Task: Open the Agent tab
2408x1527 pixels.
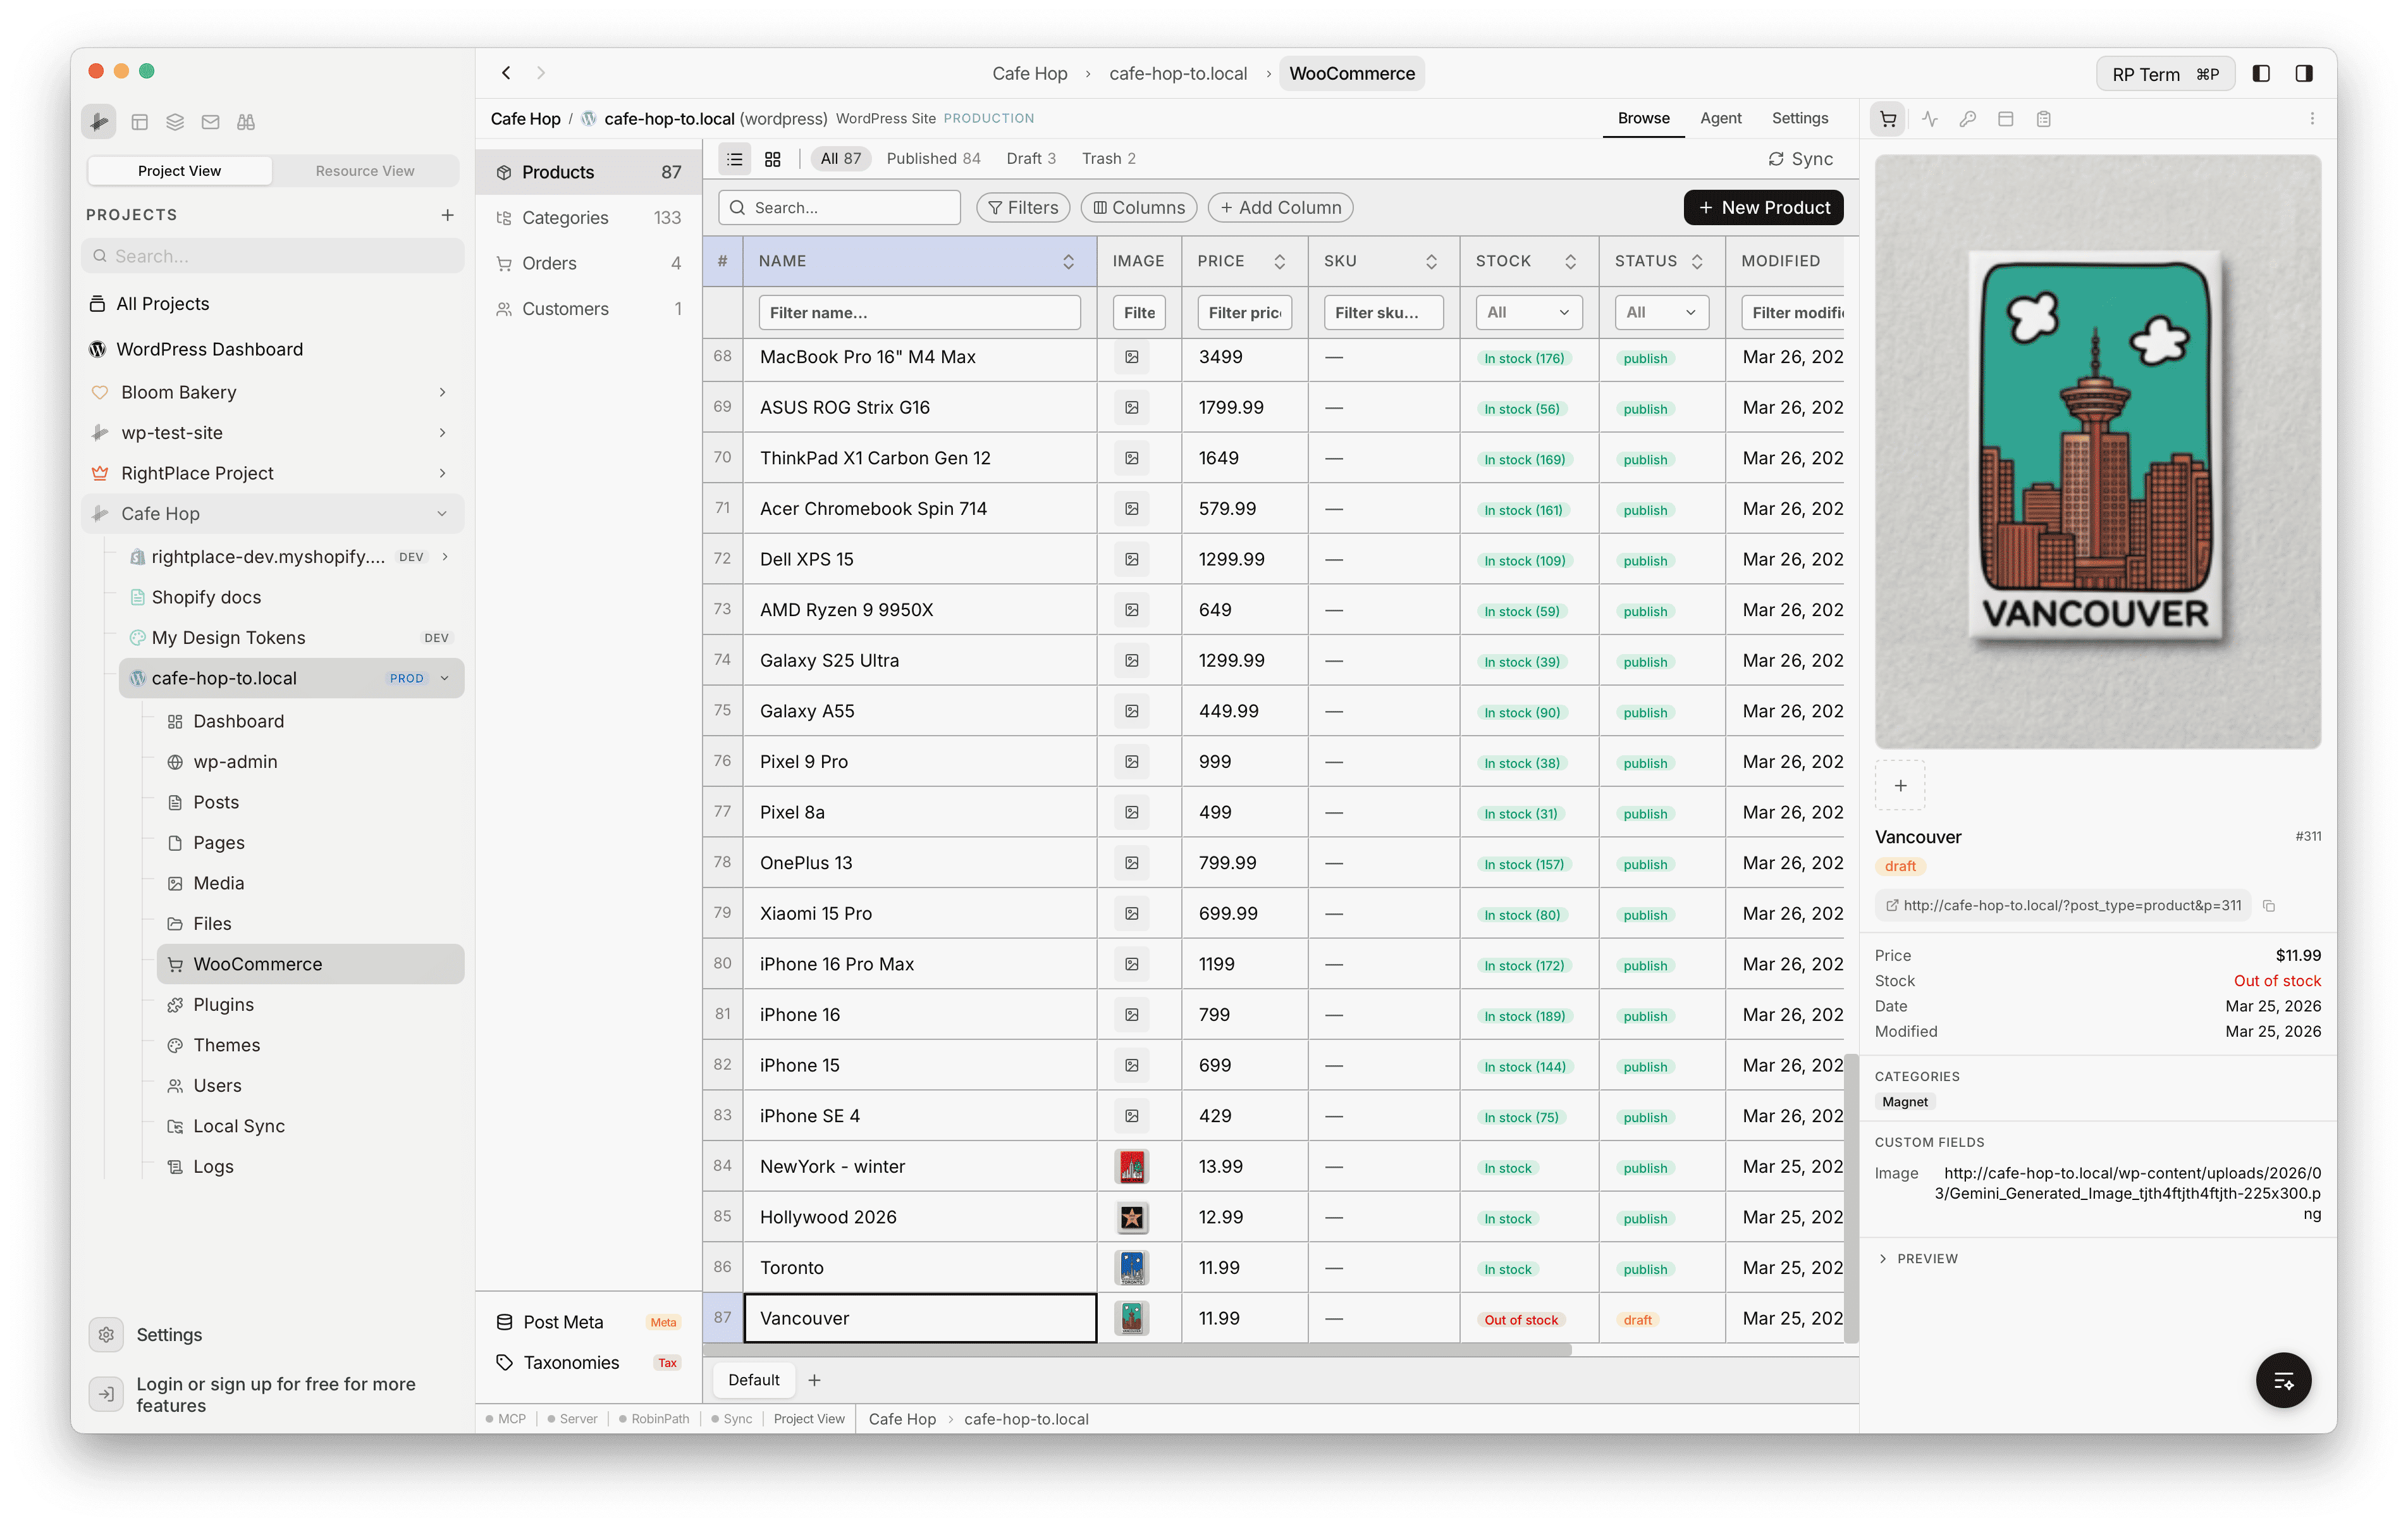Action: [x=1721, y=118]
